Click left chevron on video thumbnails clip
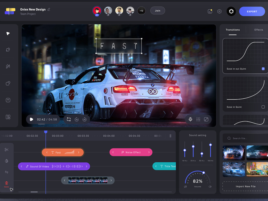This screenshot has width=268, height=201. [x=65, y=180]
